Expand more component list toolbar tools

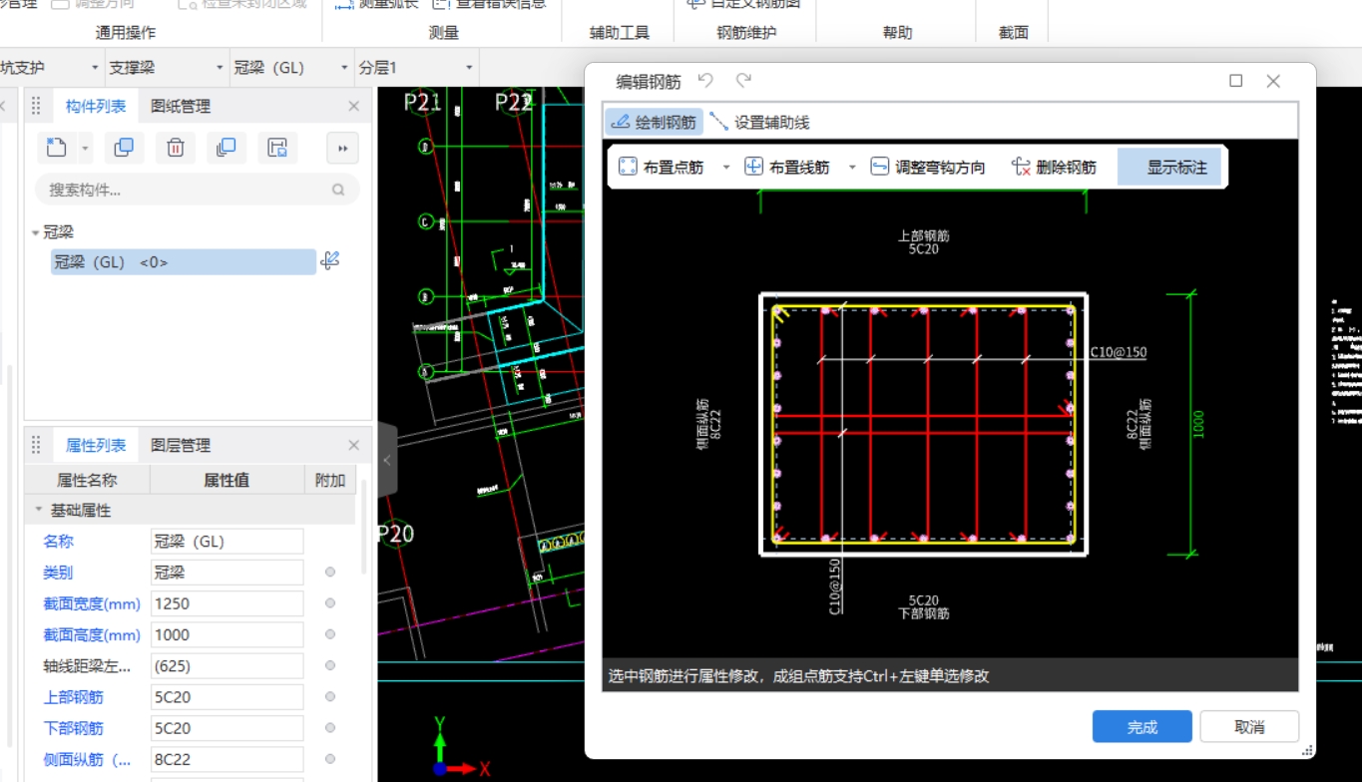click(342, 148)
